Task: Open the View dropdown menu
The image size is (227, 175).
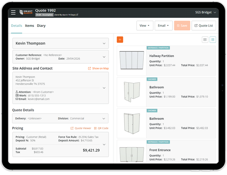Action: coord(145,25)
